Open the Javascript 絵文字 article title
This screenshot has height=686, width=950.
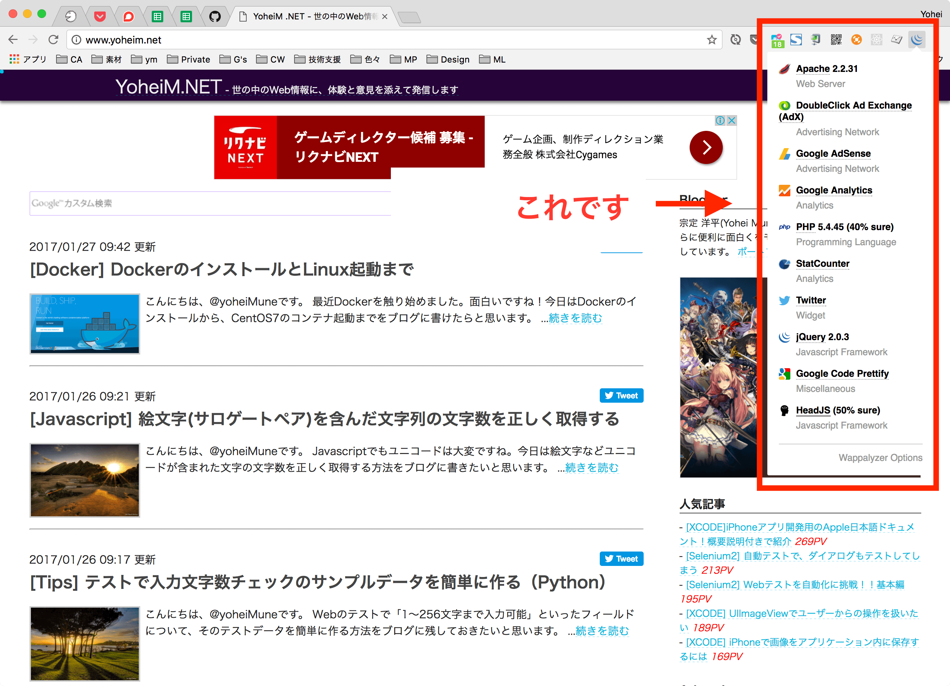coord(324,419)
